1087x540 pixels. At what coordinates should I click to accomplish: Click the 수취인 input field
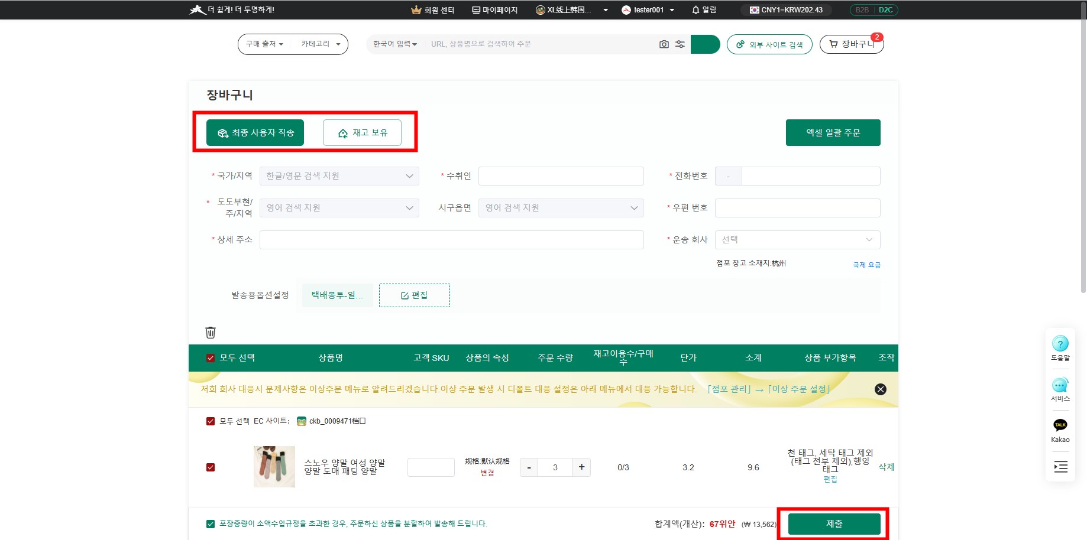561,176
